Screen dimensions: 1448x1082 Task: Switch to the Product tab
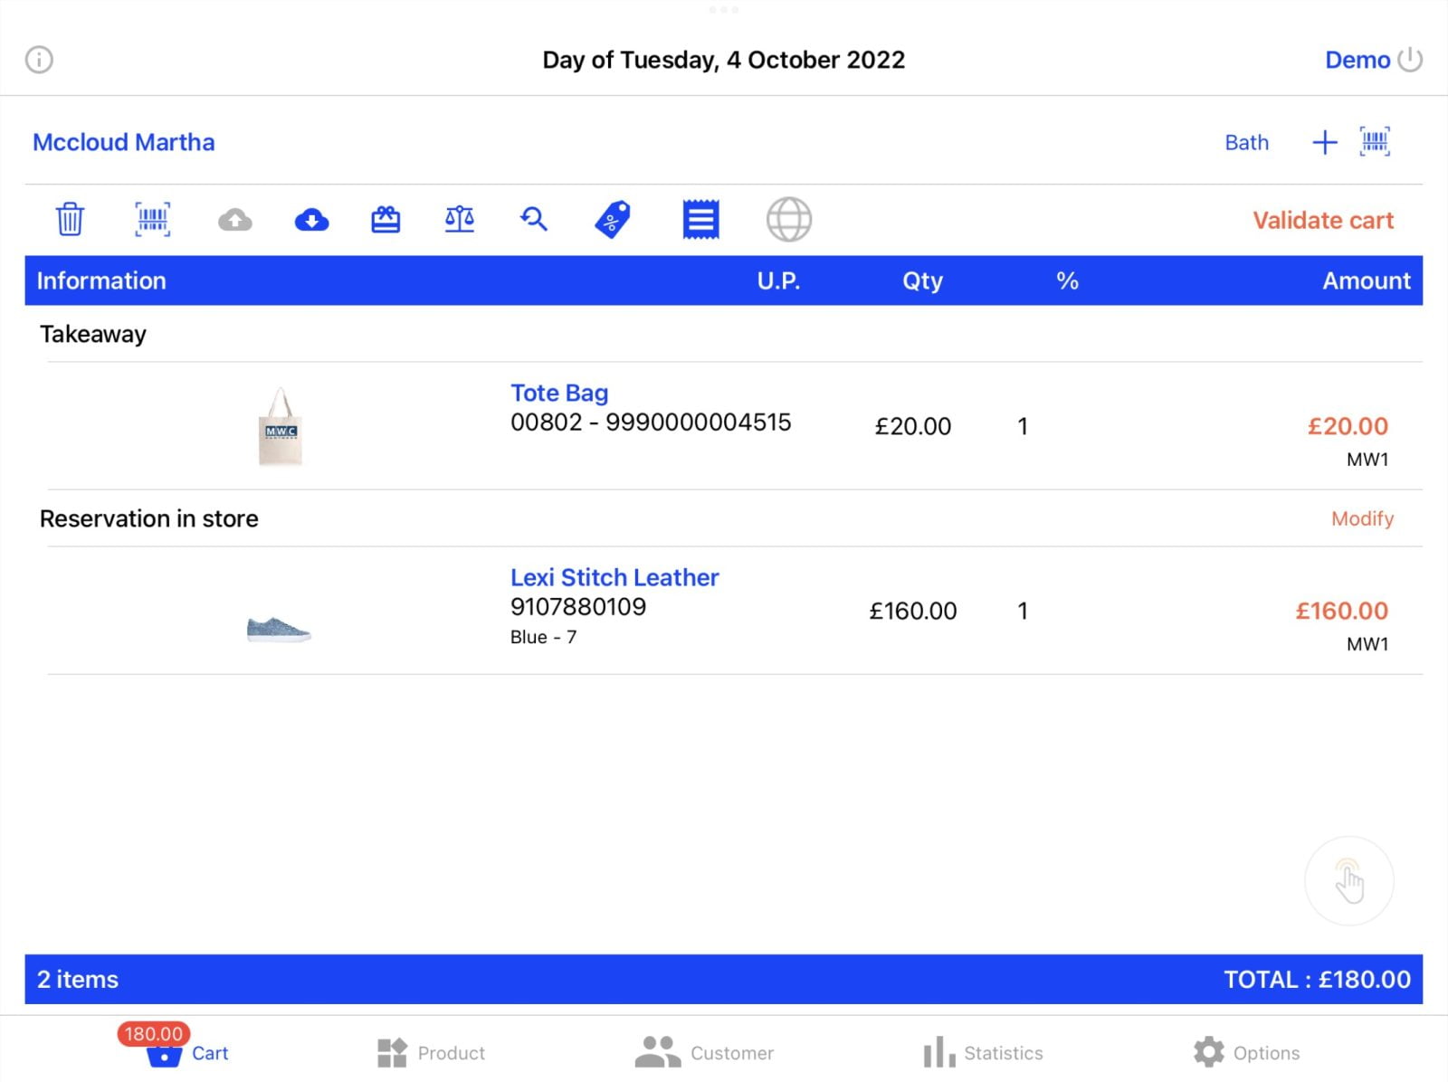tap(431, 1052)
